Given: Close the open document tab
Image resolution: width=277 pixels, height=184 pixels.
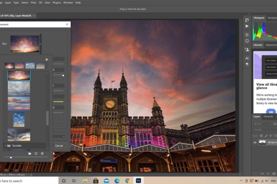Looking at the screenshot, I should (x=34, y=16).
